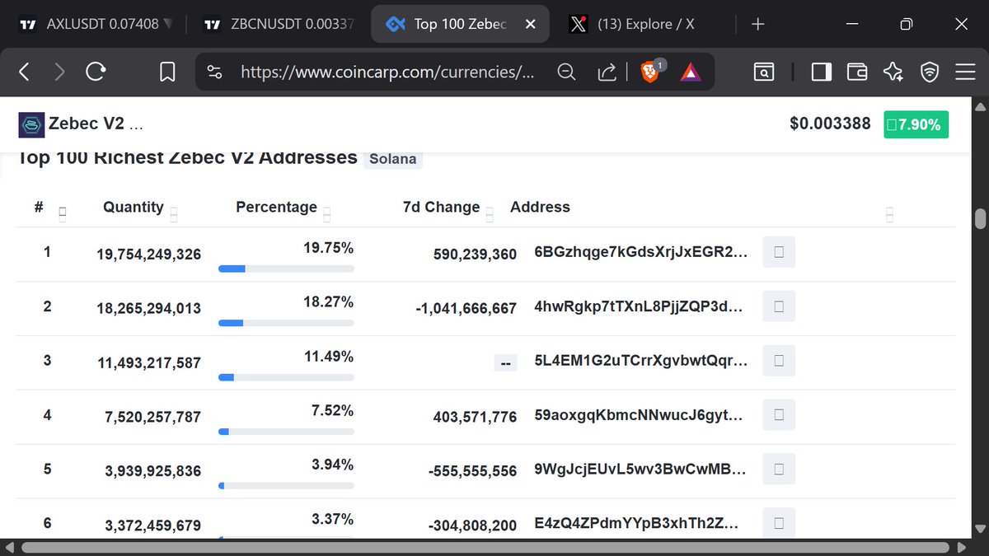Open address 6BGzhqge7kGdsXrjJxEGR2... link
Image resolution: width=989 pixels, height=556 pixels.
(x=641, y=252)
